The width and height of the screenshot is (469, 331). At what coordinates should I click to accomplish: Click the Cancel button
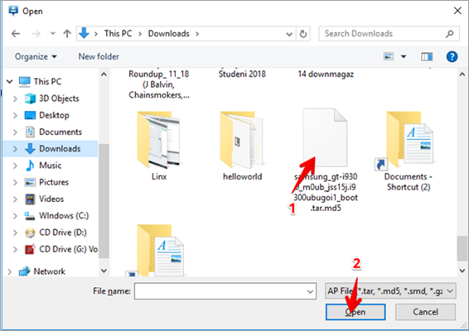(x=425, y=312)
